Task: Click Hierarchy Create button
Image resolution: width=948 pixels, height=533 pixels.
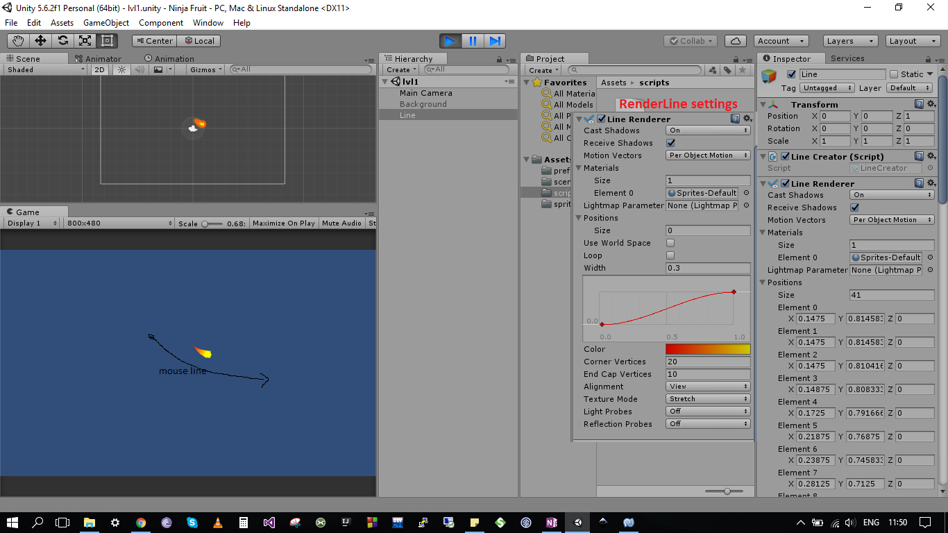Action: [x=401, y=69]
